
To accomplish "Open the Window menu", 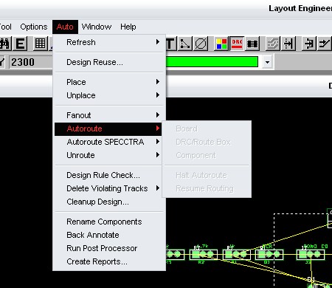I will 97,27.
